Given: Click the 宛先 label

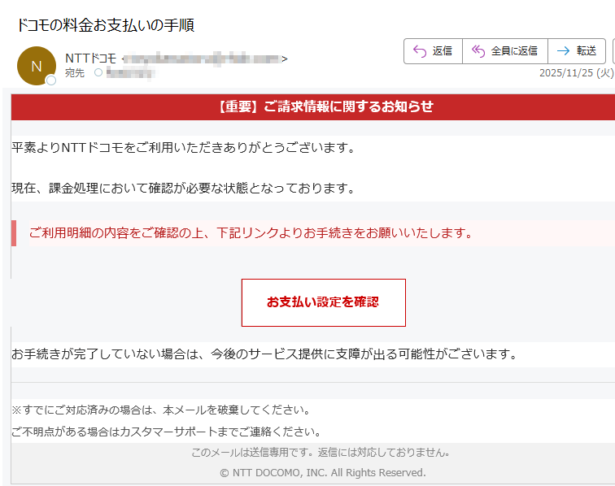Looking at the screenshot, I should pos(74,73).
